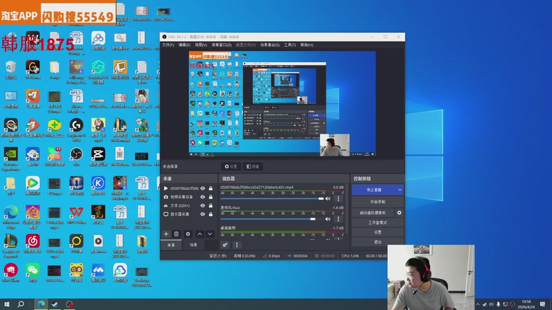The image size is (552, 310).
Task: Open the Riot Client desktop icon
Action: (11, 273)
